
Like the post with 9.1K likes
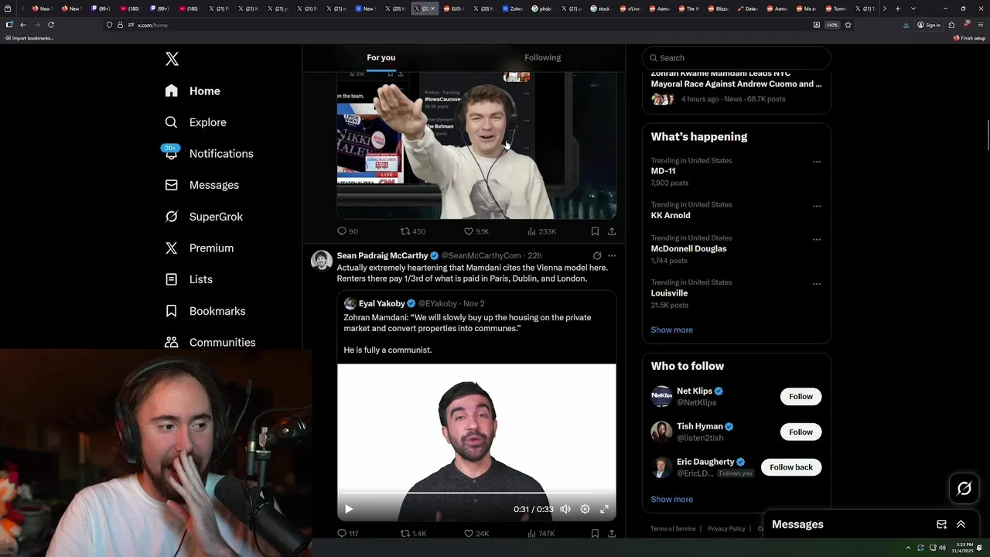point(476,231)
